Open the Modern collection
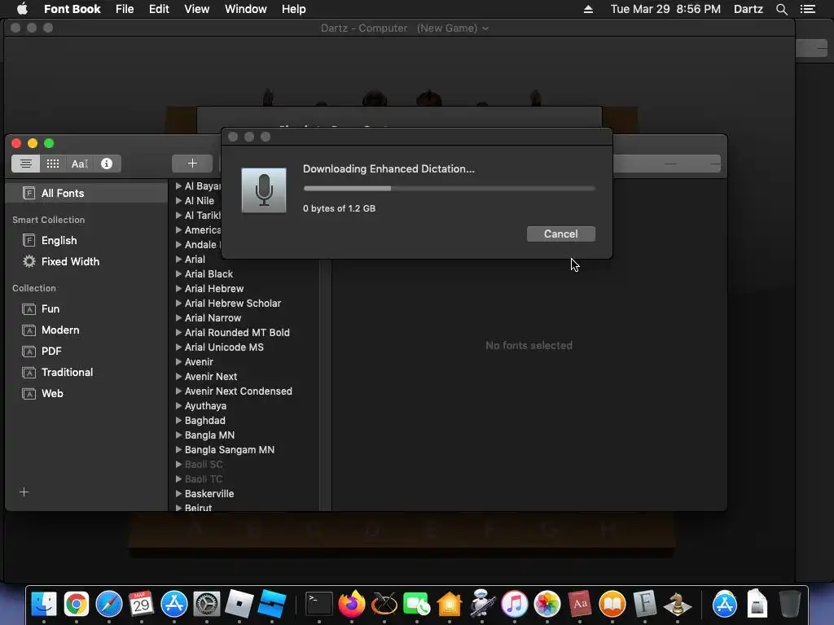The width and height of the screenshot is (834, 625). tap(86, 330)
